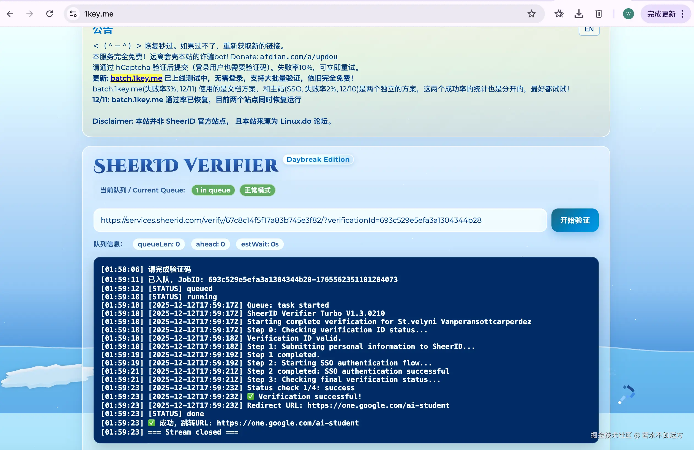Click the trash can toolbar icon

598,14
